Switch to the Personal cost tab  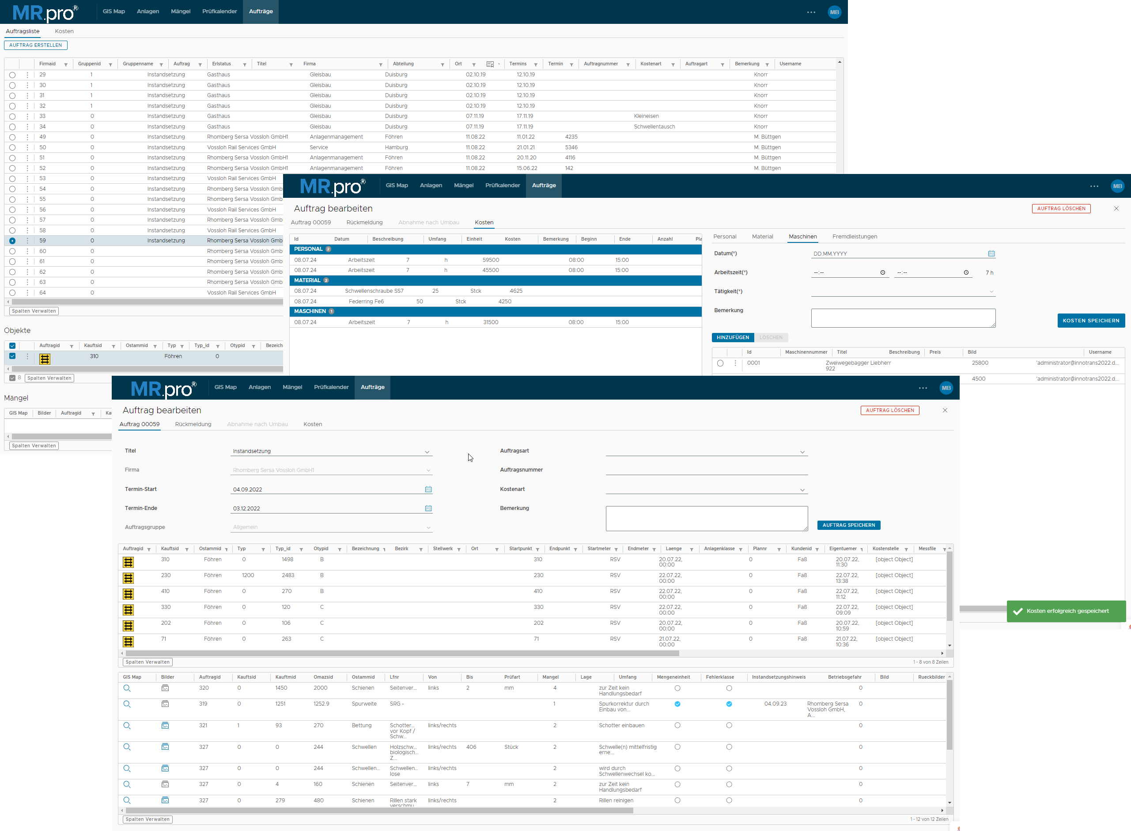[724, 236]
